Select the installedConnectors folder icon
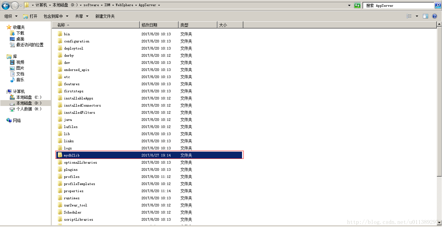Image resolution: width=442 pixels, height=228 pixels. 60,105
